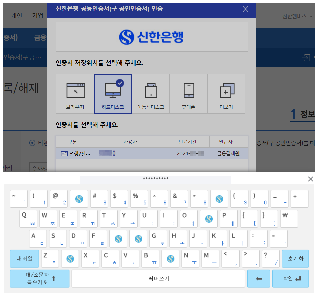Tap the 띄어쓰기 space bar
The width and height of the screenshot is (318, 297).
pos(158,279)
